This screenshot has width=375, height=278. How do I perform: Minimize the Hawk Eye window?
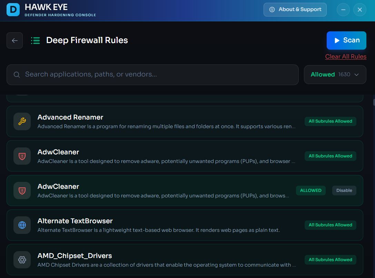pyautogui.click(x=343, y=10)
